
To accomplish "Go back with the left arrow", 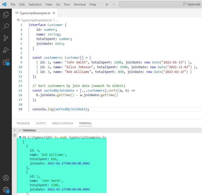I will 107,5.
